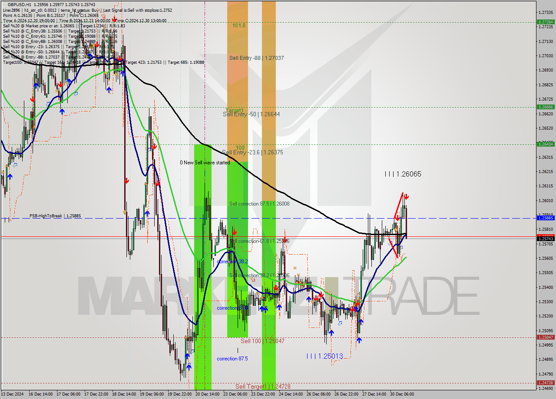The width and height of the screenshot is (556, 399).
Task: Click the '17 Dec 22:00' time axis label
Action: point(96,394)
